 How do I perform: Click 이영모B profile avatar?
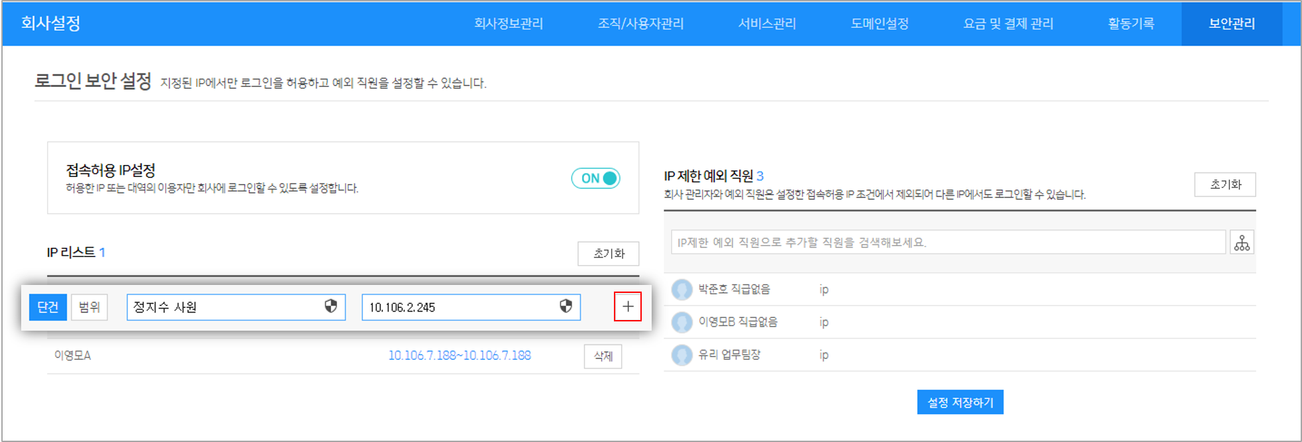click(681, 322)
